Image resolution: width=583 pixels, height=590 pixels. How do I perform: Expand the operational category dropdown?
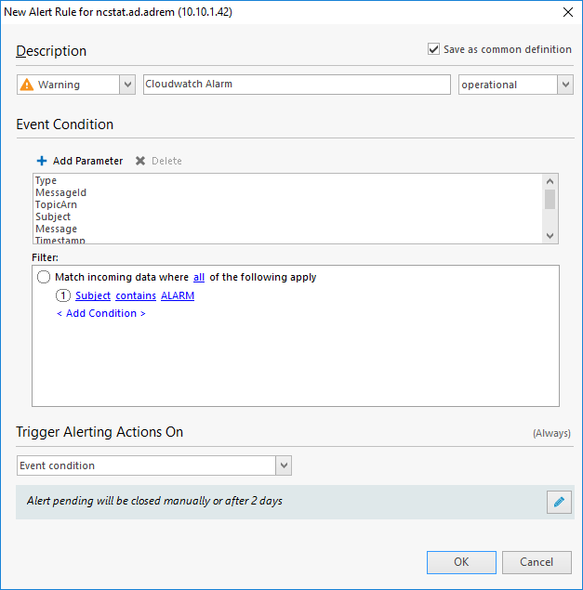tap(564, 85)
